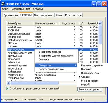Select the NMIndexStoreSvr.exe process

point(20,53)
